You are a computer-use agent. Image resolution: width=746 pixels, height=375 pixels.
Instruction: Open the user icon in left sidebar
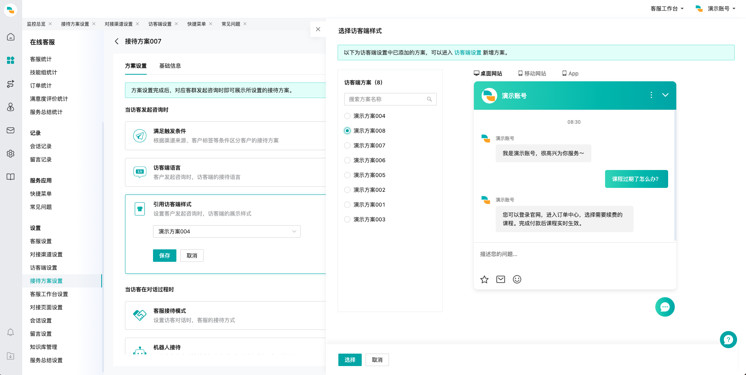[x=11, y=107]
